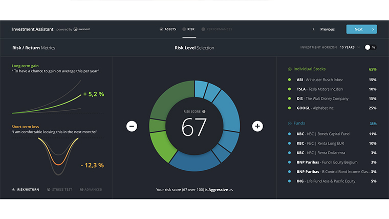Screen dimensions: 389x219
Task: Click the Individual Stocks heading
Action: pos(309,69)
